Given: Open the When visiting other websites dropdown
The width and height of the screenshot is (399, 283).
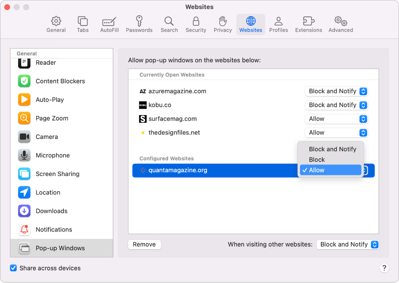Looking at the screenshot, I should click(348, 244).
